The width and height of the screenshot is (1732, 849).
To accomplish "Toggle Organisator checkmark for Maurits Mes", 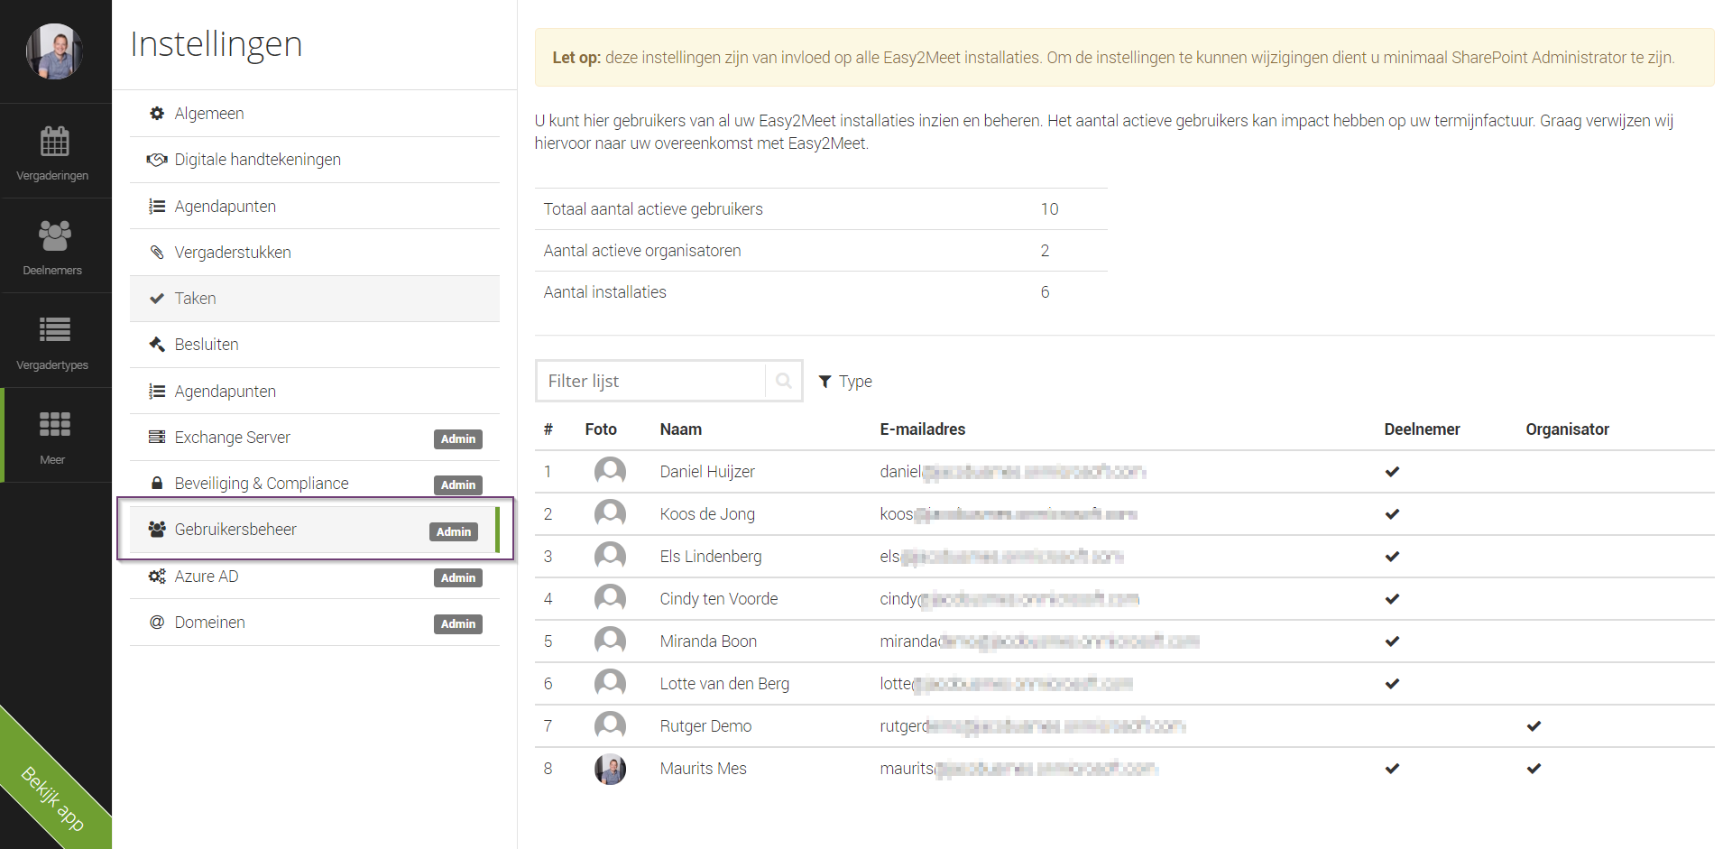I will 1534,769.
